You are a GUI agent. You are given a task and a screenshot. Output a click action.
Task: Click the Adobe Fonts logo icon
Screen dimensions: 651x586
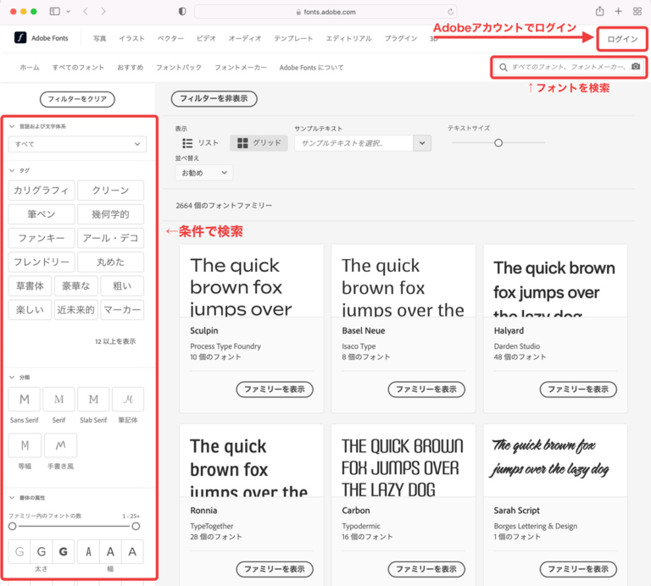point(20,38)
